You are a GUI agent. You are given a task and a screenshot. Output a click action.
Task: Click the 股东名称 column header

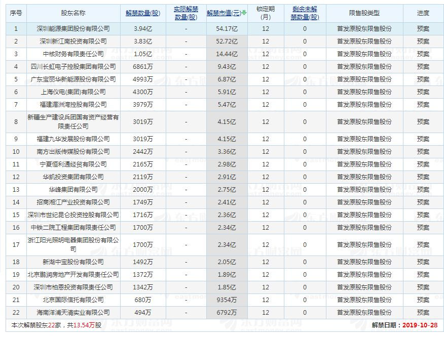click(73, 13)
